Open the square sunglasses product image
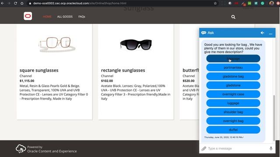 click(x=57, y=44)
